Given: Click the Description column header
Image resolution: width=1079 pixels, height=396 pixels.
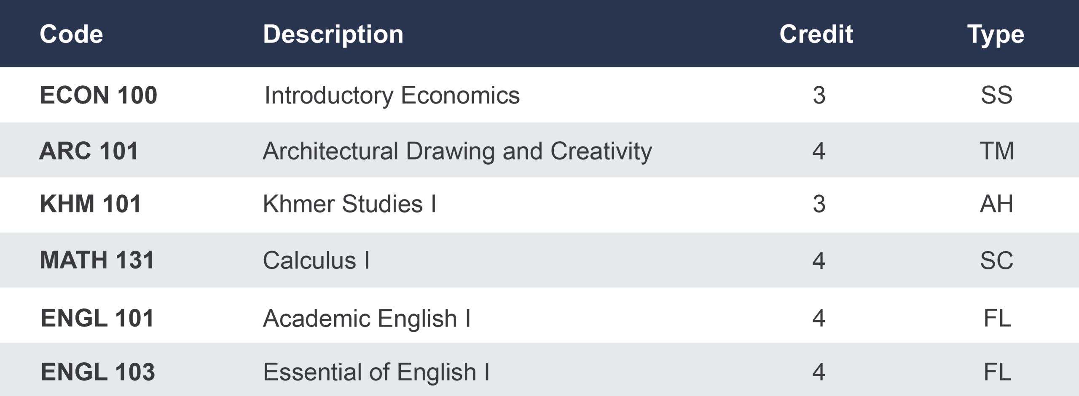Looking at the screenshot, I should pyautogui.click(x=333, y=34).
